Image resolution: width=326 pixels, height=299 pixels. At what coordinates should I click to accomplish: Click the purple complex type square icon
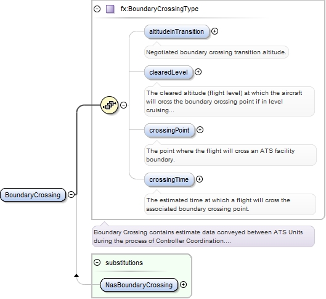[110, 9]
